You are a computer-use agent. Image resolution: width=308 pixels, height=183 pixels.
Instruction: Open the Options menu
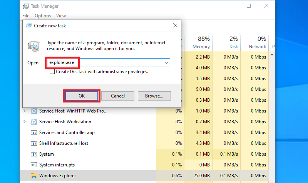point(42,16)
